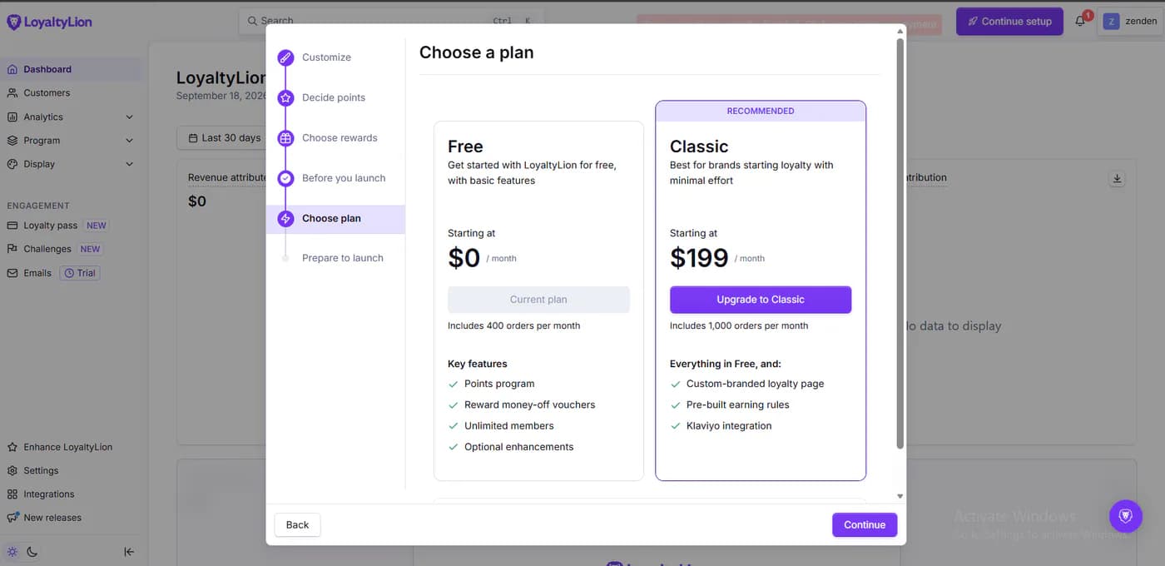Click the Emails envelope icon
The height and width of the screenshot is (566, 1165).
(12, 273)
